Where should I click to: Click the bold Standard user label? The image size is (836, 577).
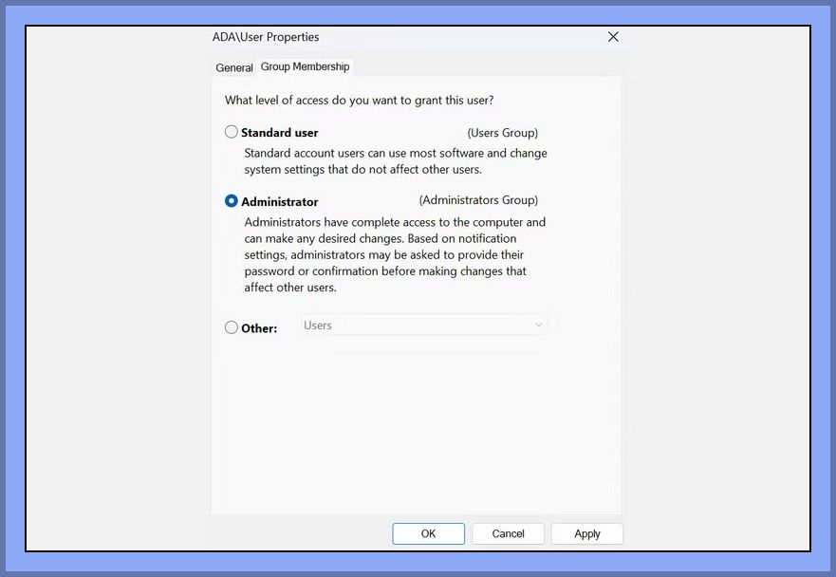(279, 133)
